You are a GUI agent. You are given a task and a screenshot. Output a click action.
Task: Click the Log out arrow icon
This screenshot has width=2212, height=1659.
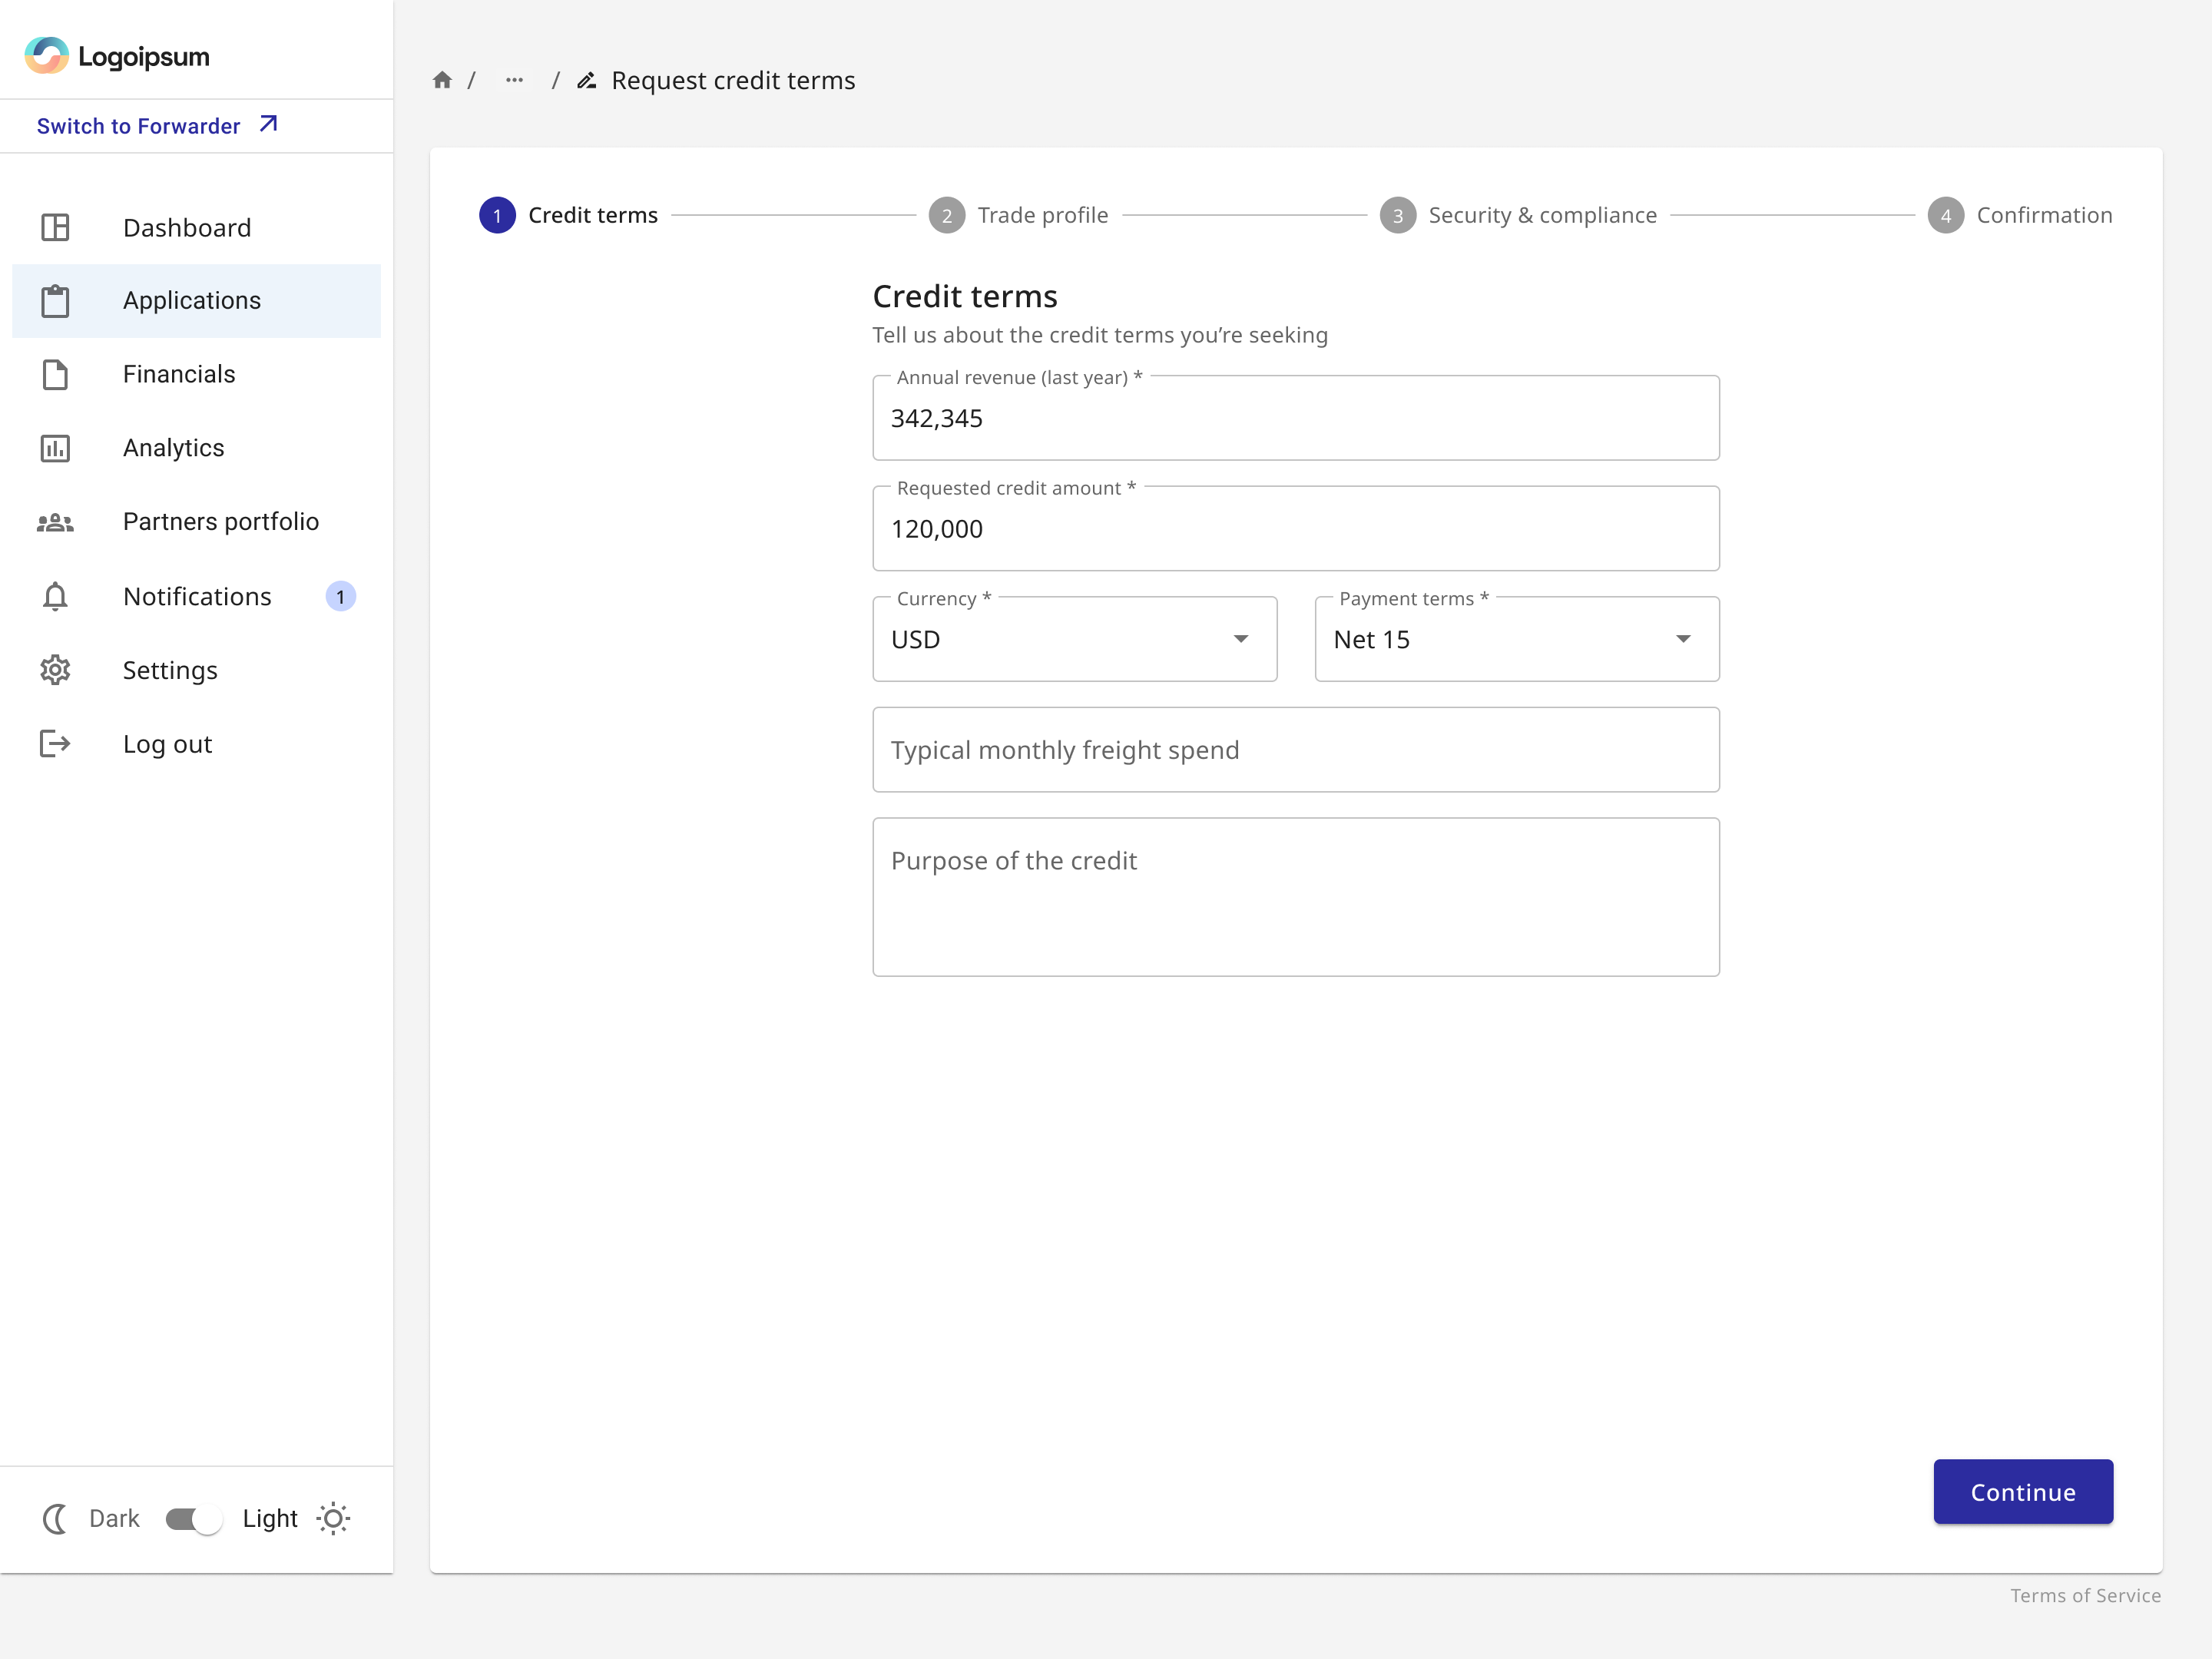[55, 744]
